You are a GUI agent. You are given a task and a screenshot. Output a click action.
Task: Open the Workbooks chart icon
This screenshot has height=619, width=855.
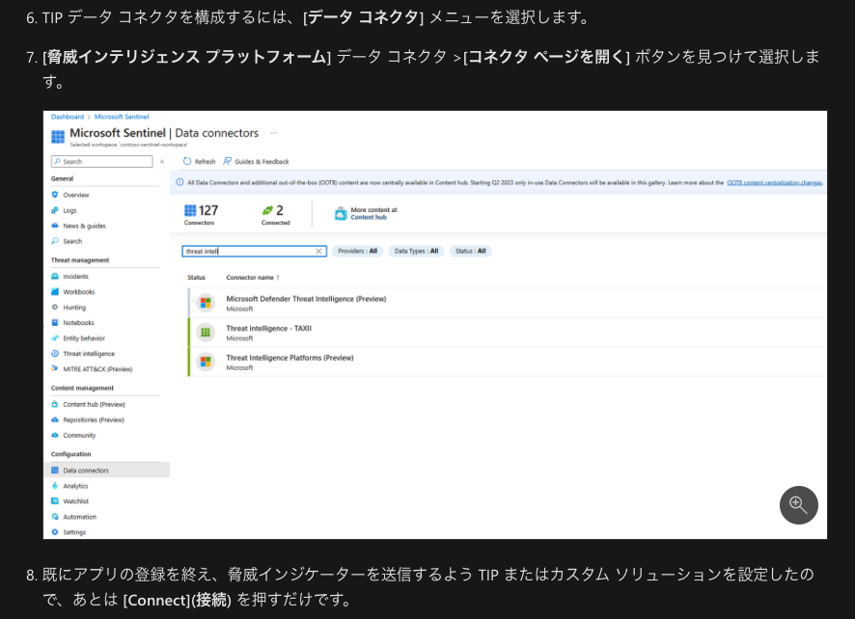55,291
